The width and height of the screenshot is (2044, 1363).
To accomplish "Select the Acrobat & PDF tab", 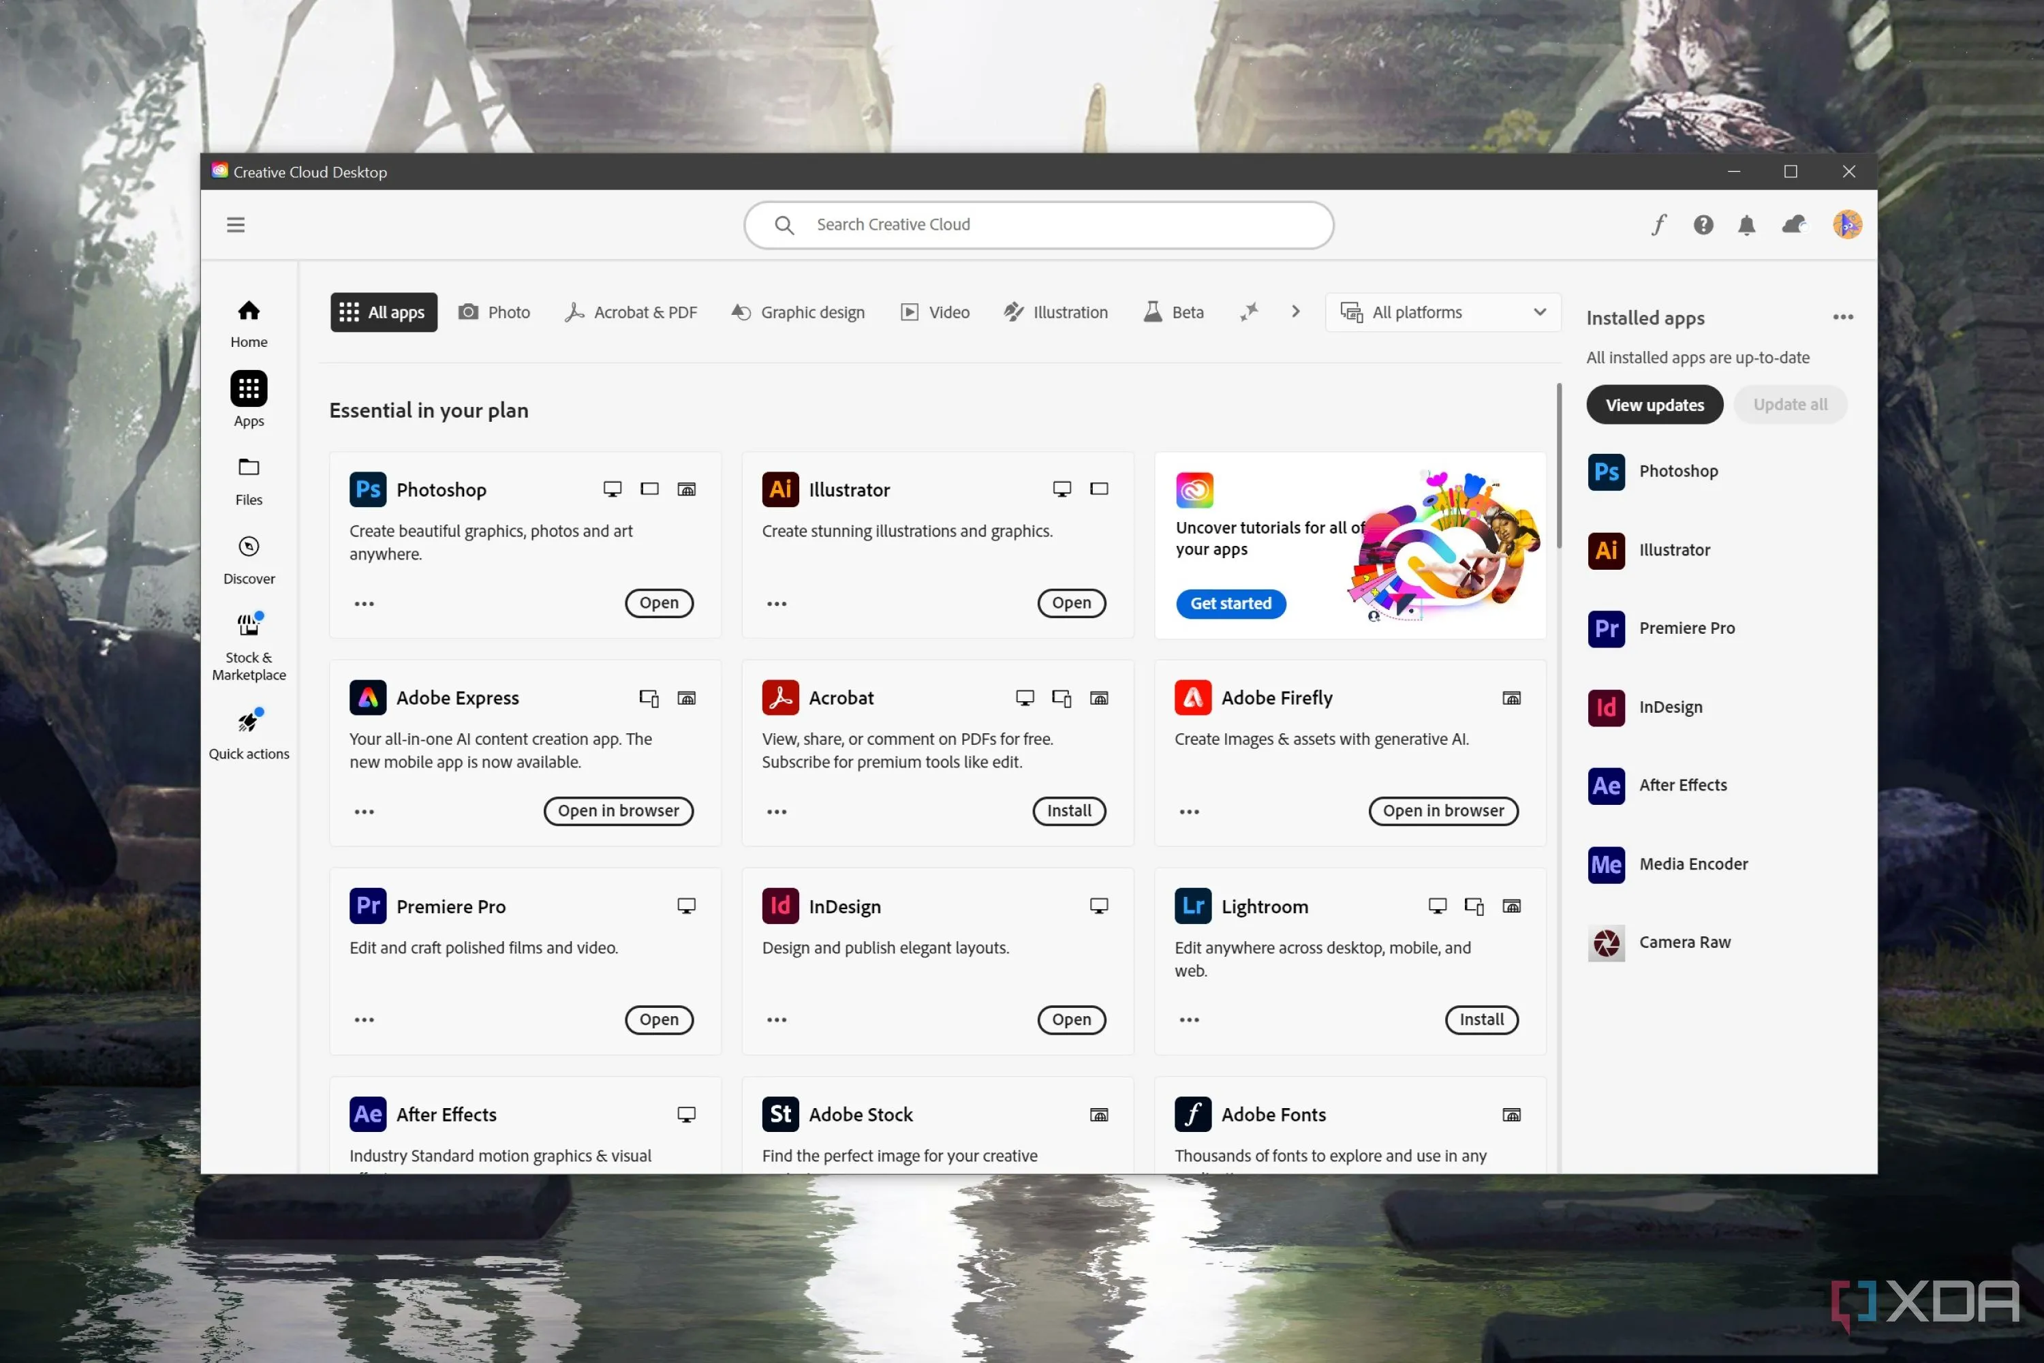I will 631,312.
